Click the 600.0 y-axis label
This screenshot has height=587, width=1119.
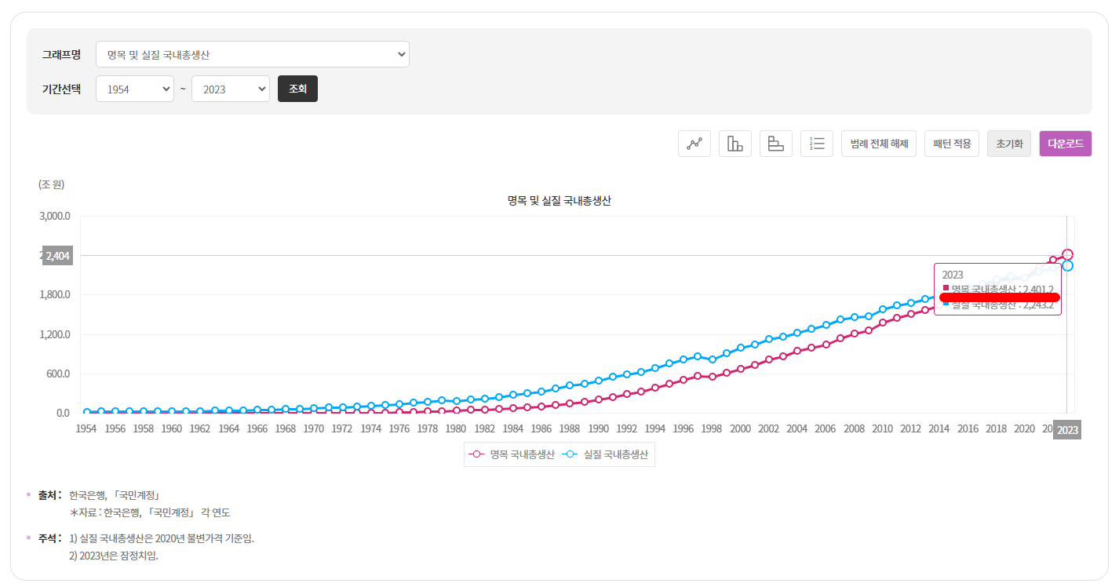coord(57,374)
